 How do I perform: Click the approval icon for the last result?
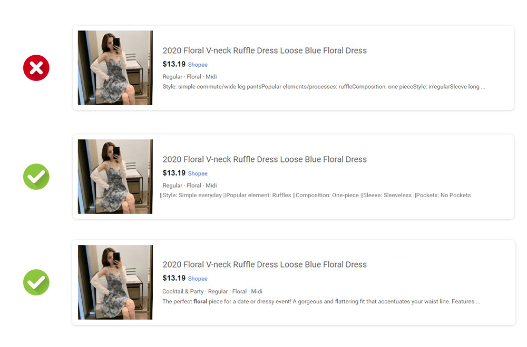coord(36,282)
